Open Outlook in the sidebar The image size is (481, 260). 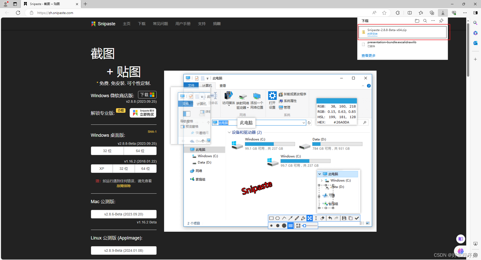tap(475, 43)
